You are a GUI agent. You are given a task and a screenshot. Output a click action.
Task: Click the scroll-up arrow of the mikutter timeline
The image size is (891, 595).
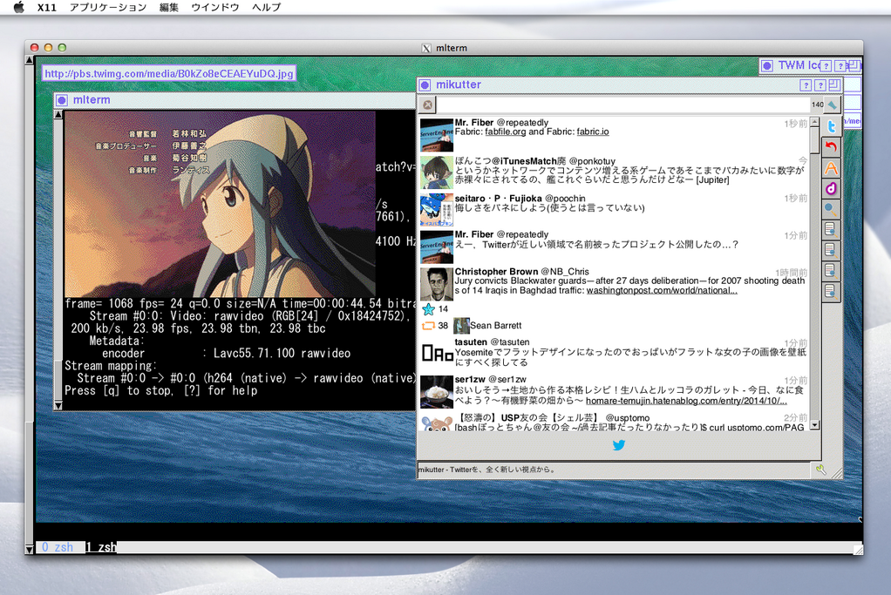point(815,122)
